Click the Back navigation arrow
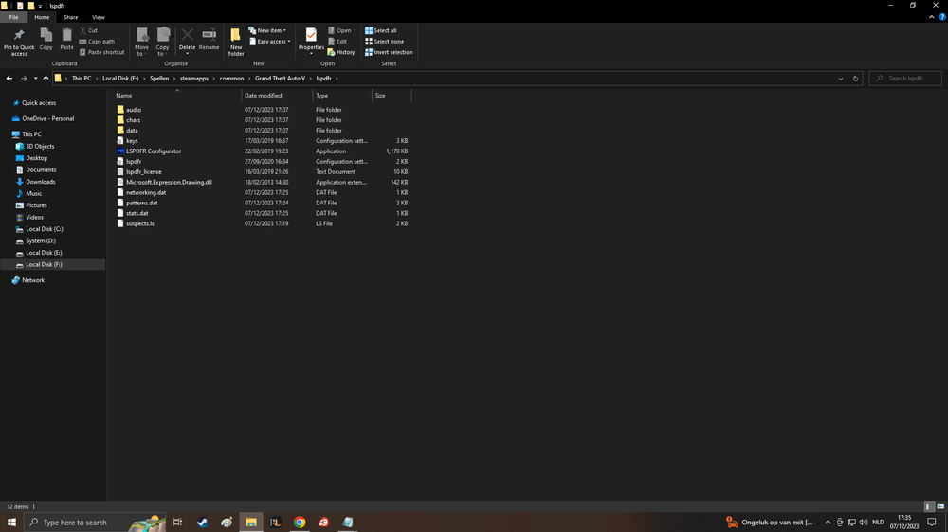The width and height of the screenshot is (948, 532). point(9,79)
